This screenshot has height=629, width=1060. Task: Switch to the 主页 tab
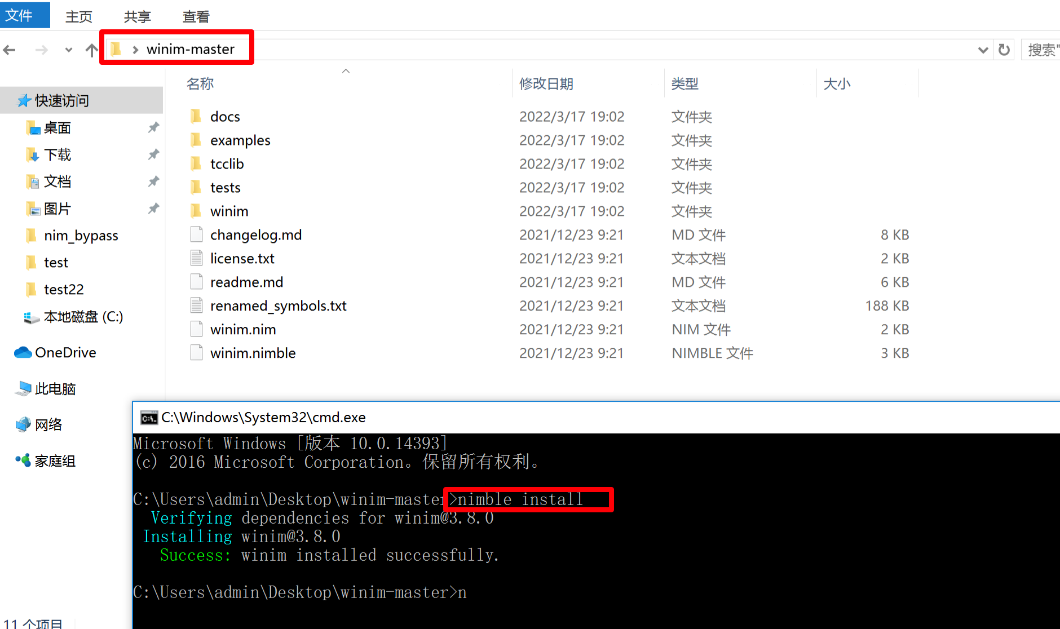click(x=78, y=17)
